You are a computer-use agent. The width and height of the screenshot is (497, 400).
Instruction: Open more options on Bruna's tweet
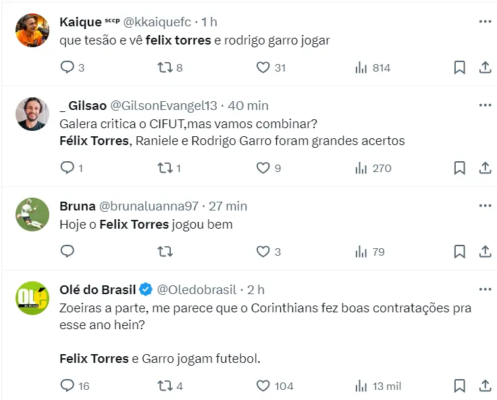485,206
